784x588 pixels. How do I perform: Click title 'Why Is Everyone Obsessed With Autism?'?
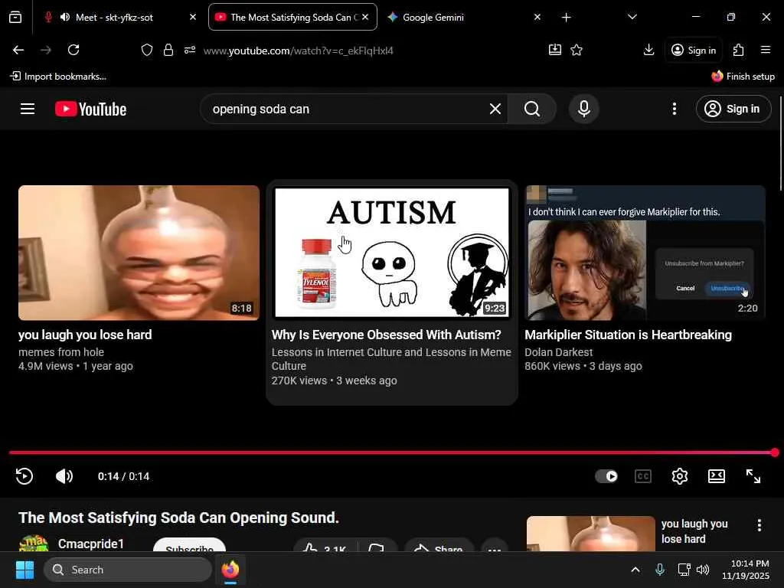(x=386, y=335)
